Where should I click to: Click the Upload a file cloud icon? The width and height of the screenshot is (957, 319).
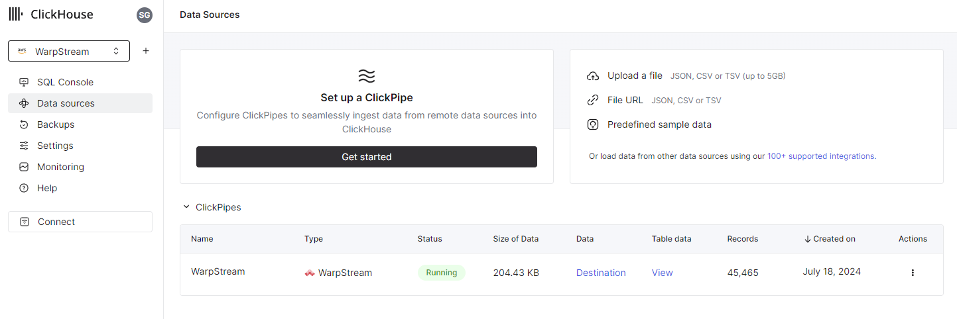coord(593,76)
